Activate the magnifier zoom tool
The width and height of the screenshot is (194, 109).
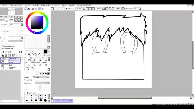click(x=29, y=54)
